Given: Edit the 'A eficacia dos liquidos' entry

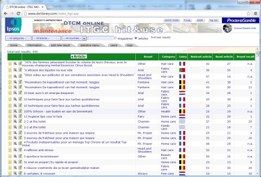Looking at the screenshot, I should point(20,70).
